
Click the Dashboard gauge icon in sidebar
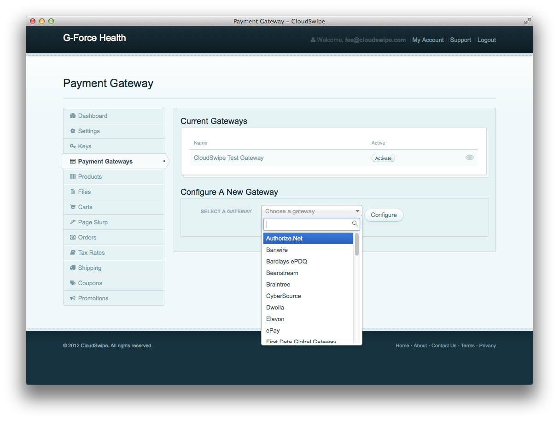click(73, 116)
